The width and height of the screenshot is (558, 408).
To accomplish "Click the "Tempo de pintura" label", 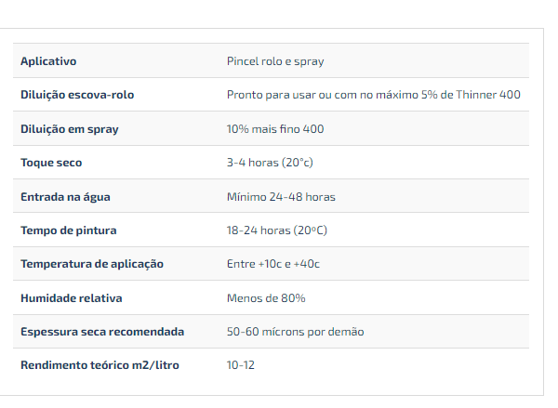I will tap(69, 230).
